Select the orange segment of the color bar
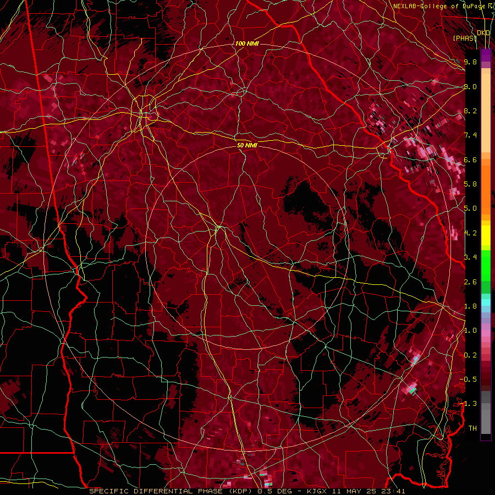Viewport: 495px width, 495px height. click(486, 189)
